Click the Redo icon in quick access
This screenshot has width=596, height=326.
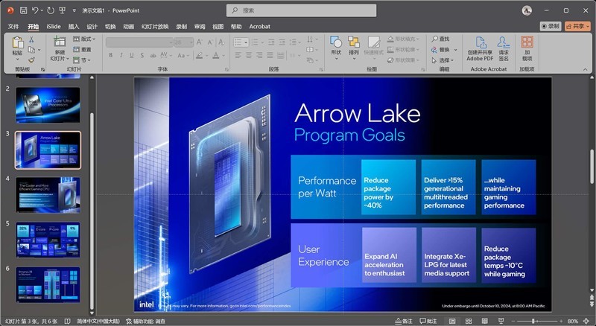(51, 10)
